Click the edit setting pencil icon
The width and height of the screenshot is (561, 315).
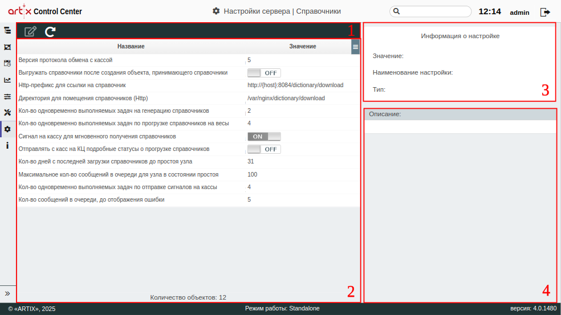pos(30,31)
